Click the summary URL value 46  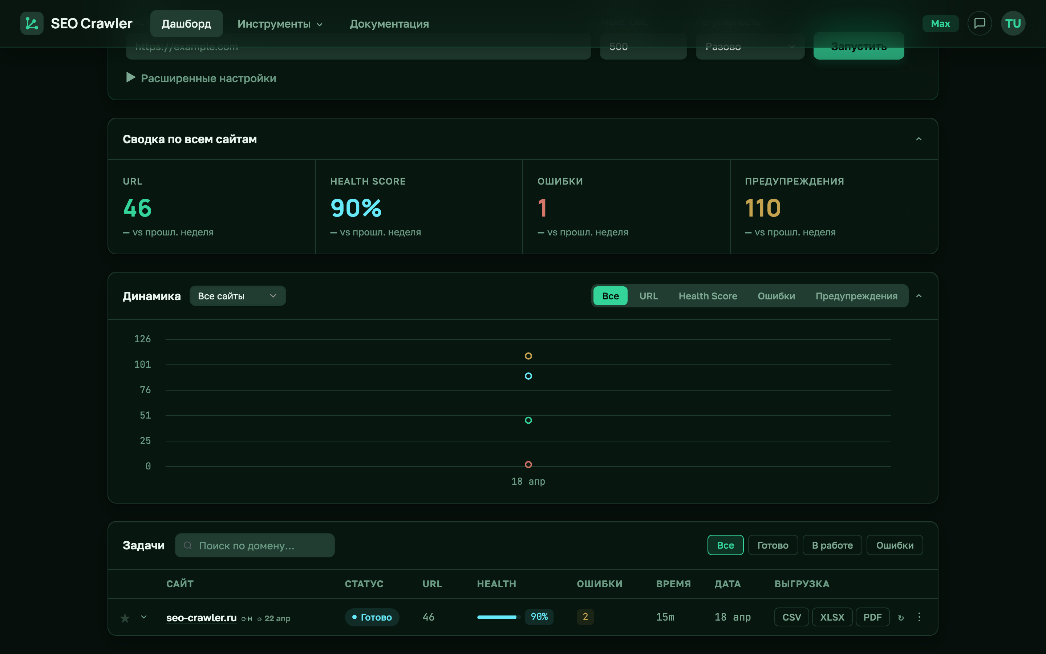pyautogui.click(x=137, y=208)
